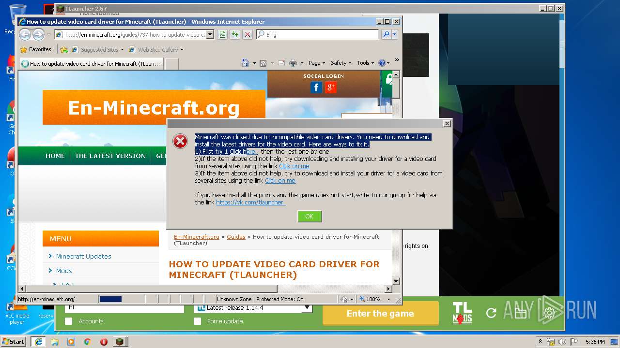This screenshot has height=348, width=620.
Task: Expand the Minecraft Updates menu item
Action: [x=83, y=256]
